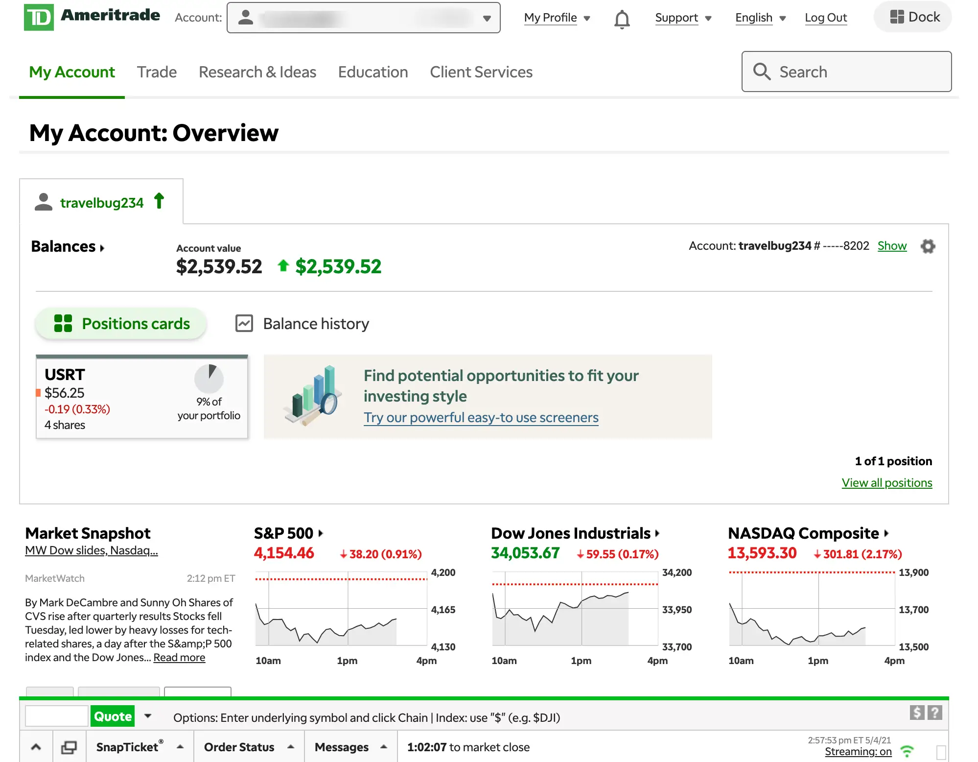Open S&P 500 index details
The width and height of the screenshot is (978, 762).
coord(288,533)
